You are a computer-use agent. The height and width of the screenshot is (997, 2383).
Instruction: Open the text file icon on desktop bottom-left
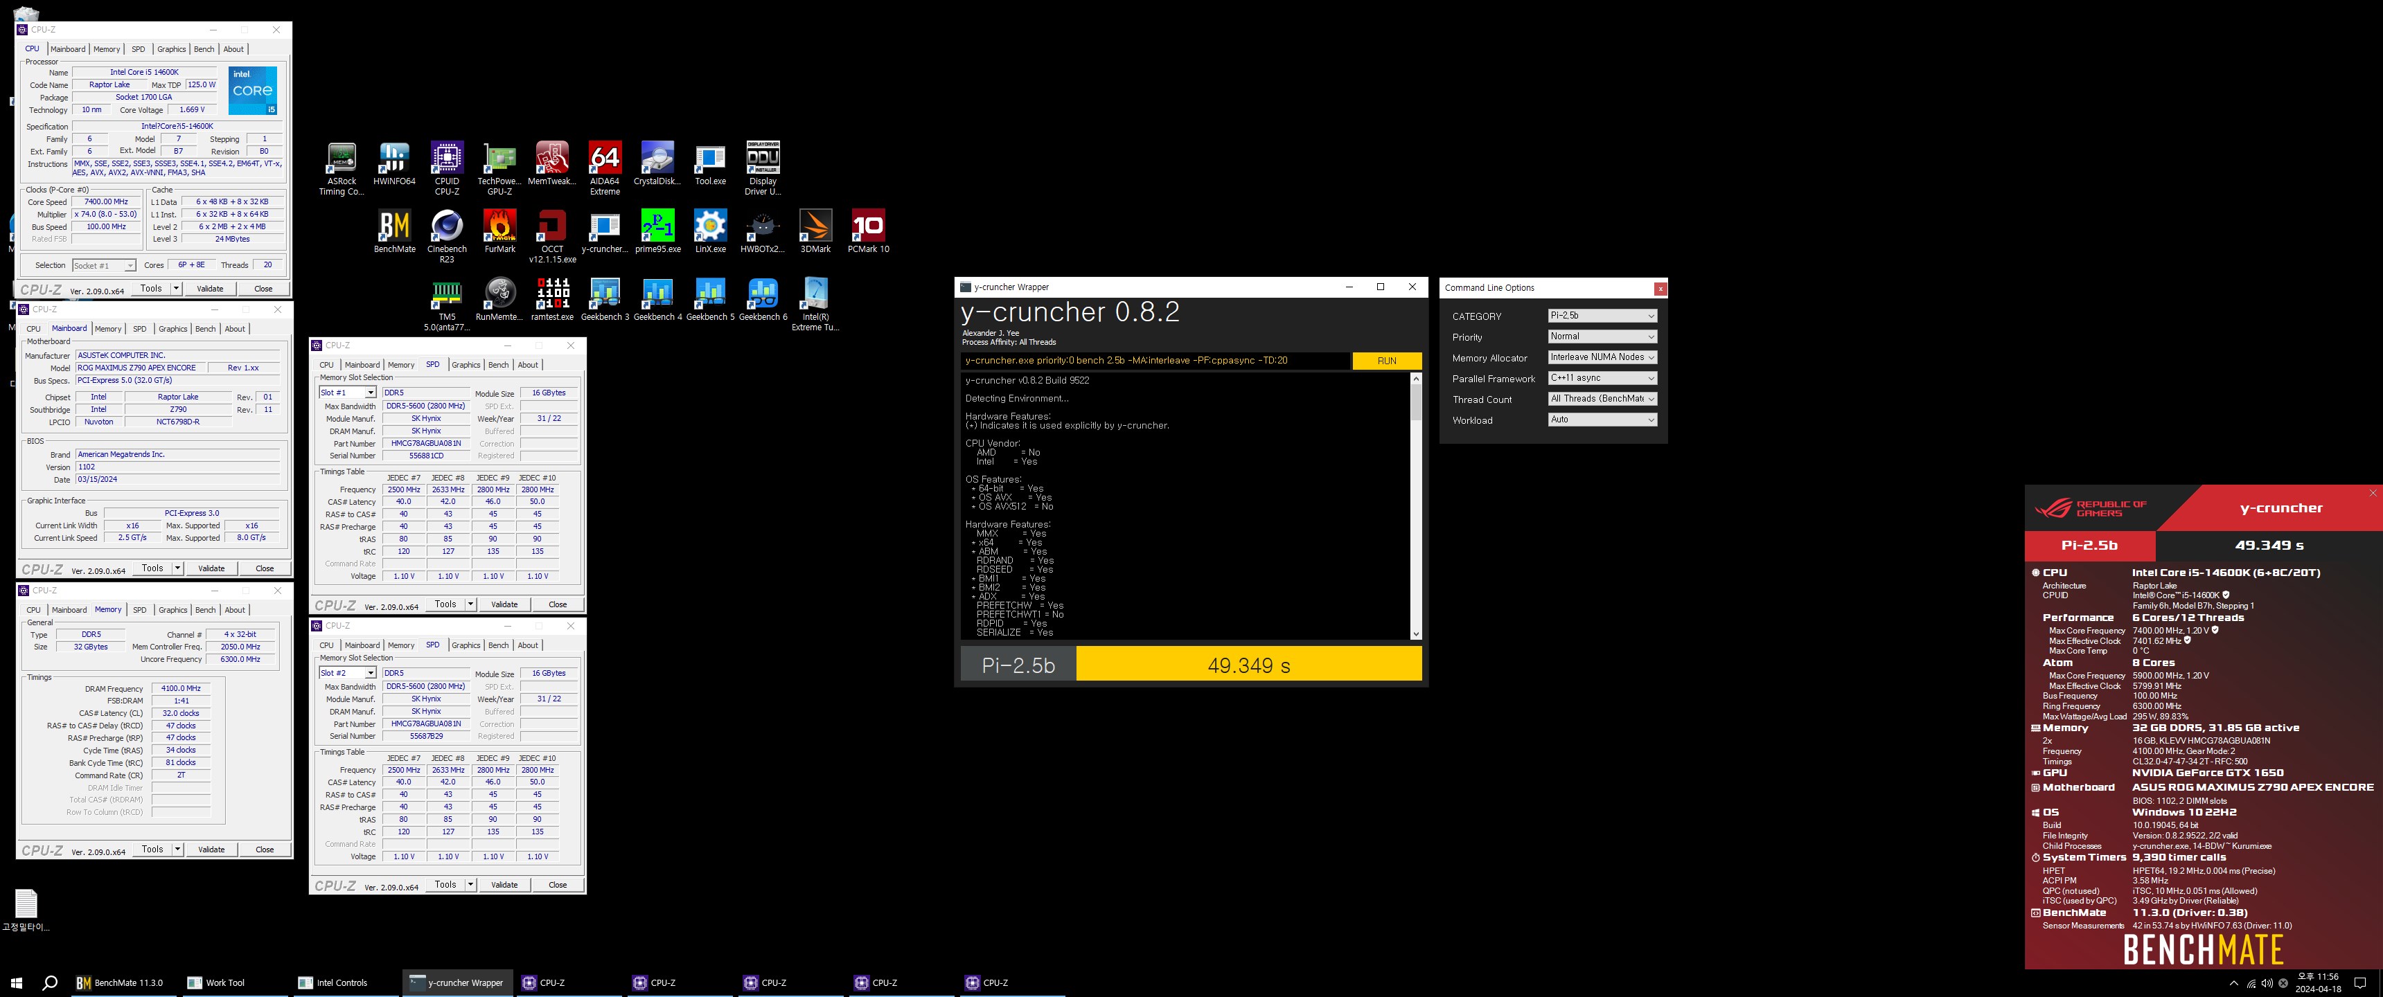point(26,911)
